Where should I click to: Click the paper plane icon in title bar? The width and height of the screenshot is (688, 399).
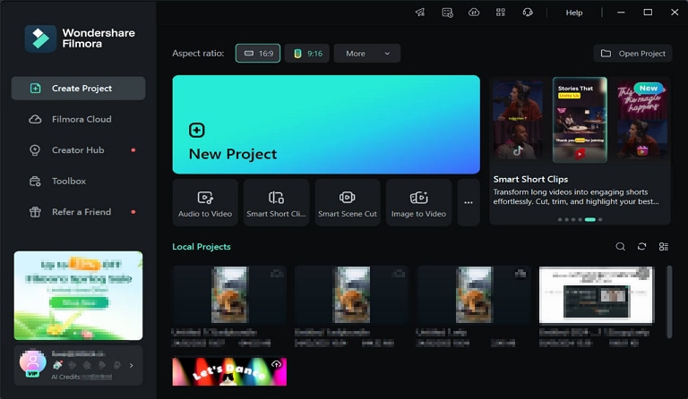point(420,13)
